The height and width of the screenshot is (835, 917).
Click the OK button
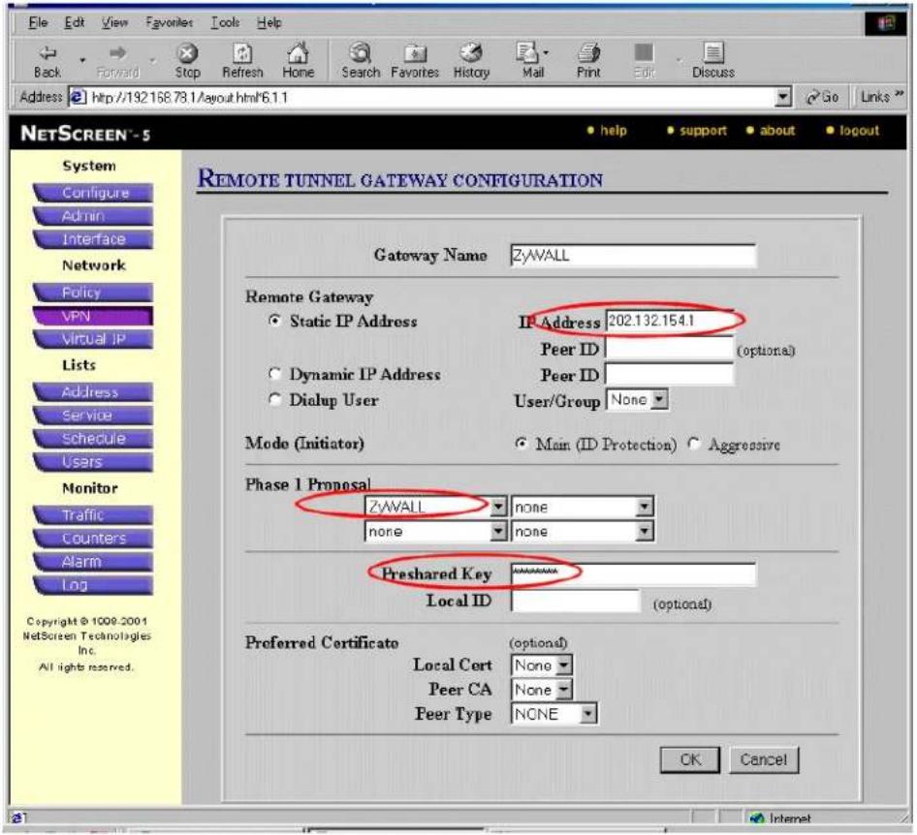(690, 759)
